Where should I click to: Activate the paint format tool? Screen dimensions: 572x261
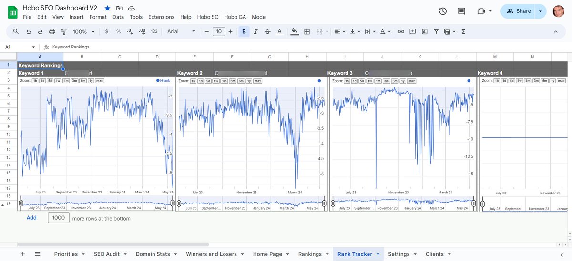click(x=63, y=31)
